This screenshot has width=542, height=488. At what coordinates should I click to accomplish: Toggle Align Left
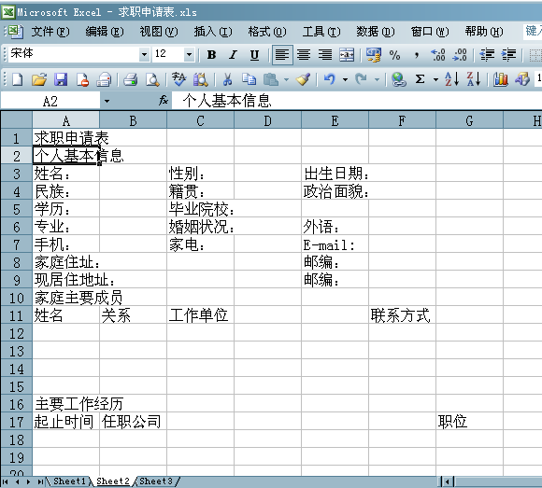click(x=282, y=55)
